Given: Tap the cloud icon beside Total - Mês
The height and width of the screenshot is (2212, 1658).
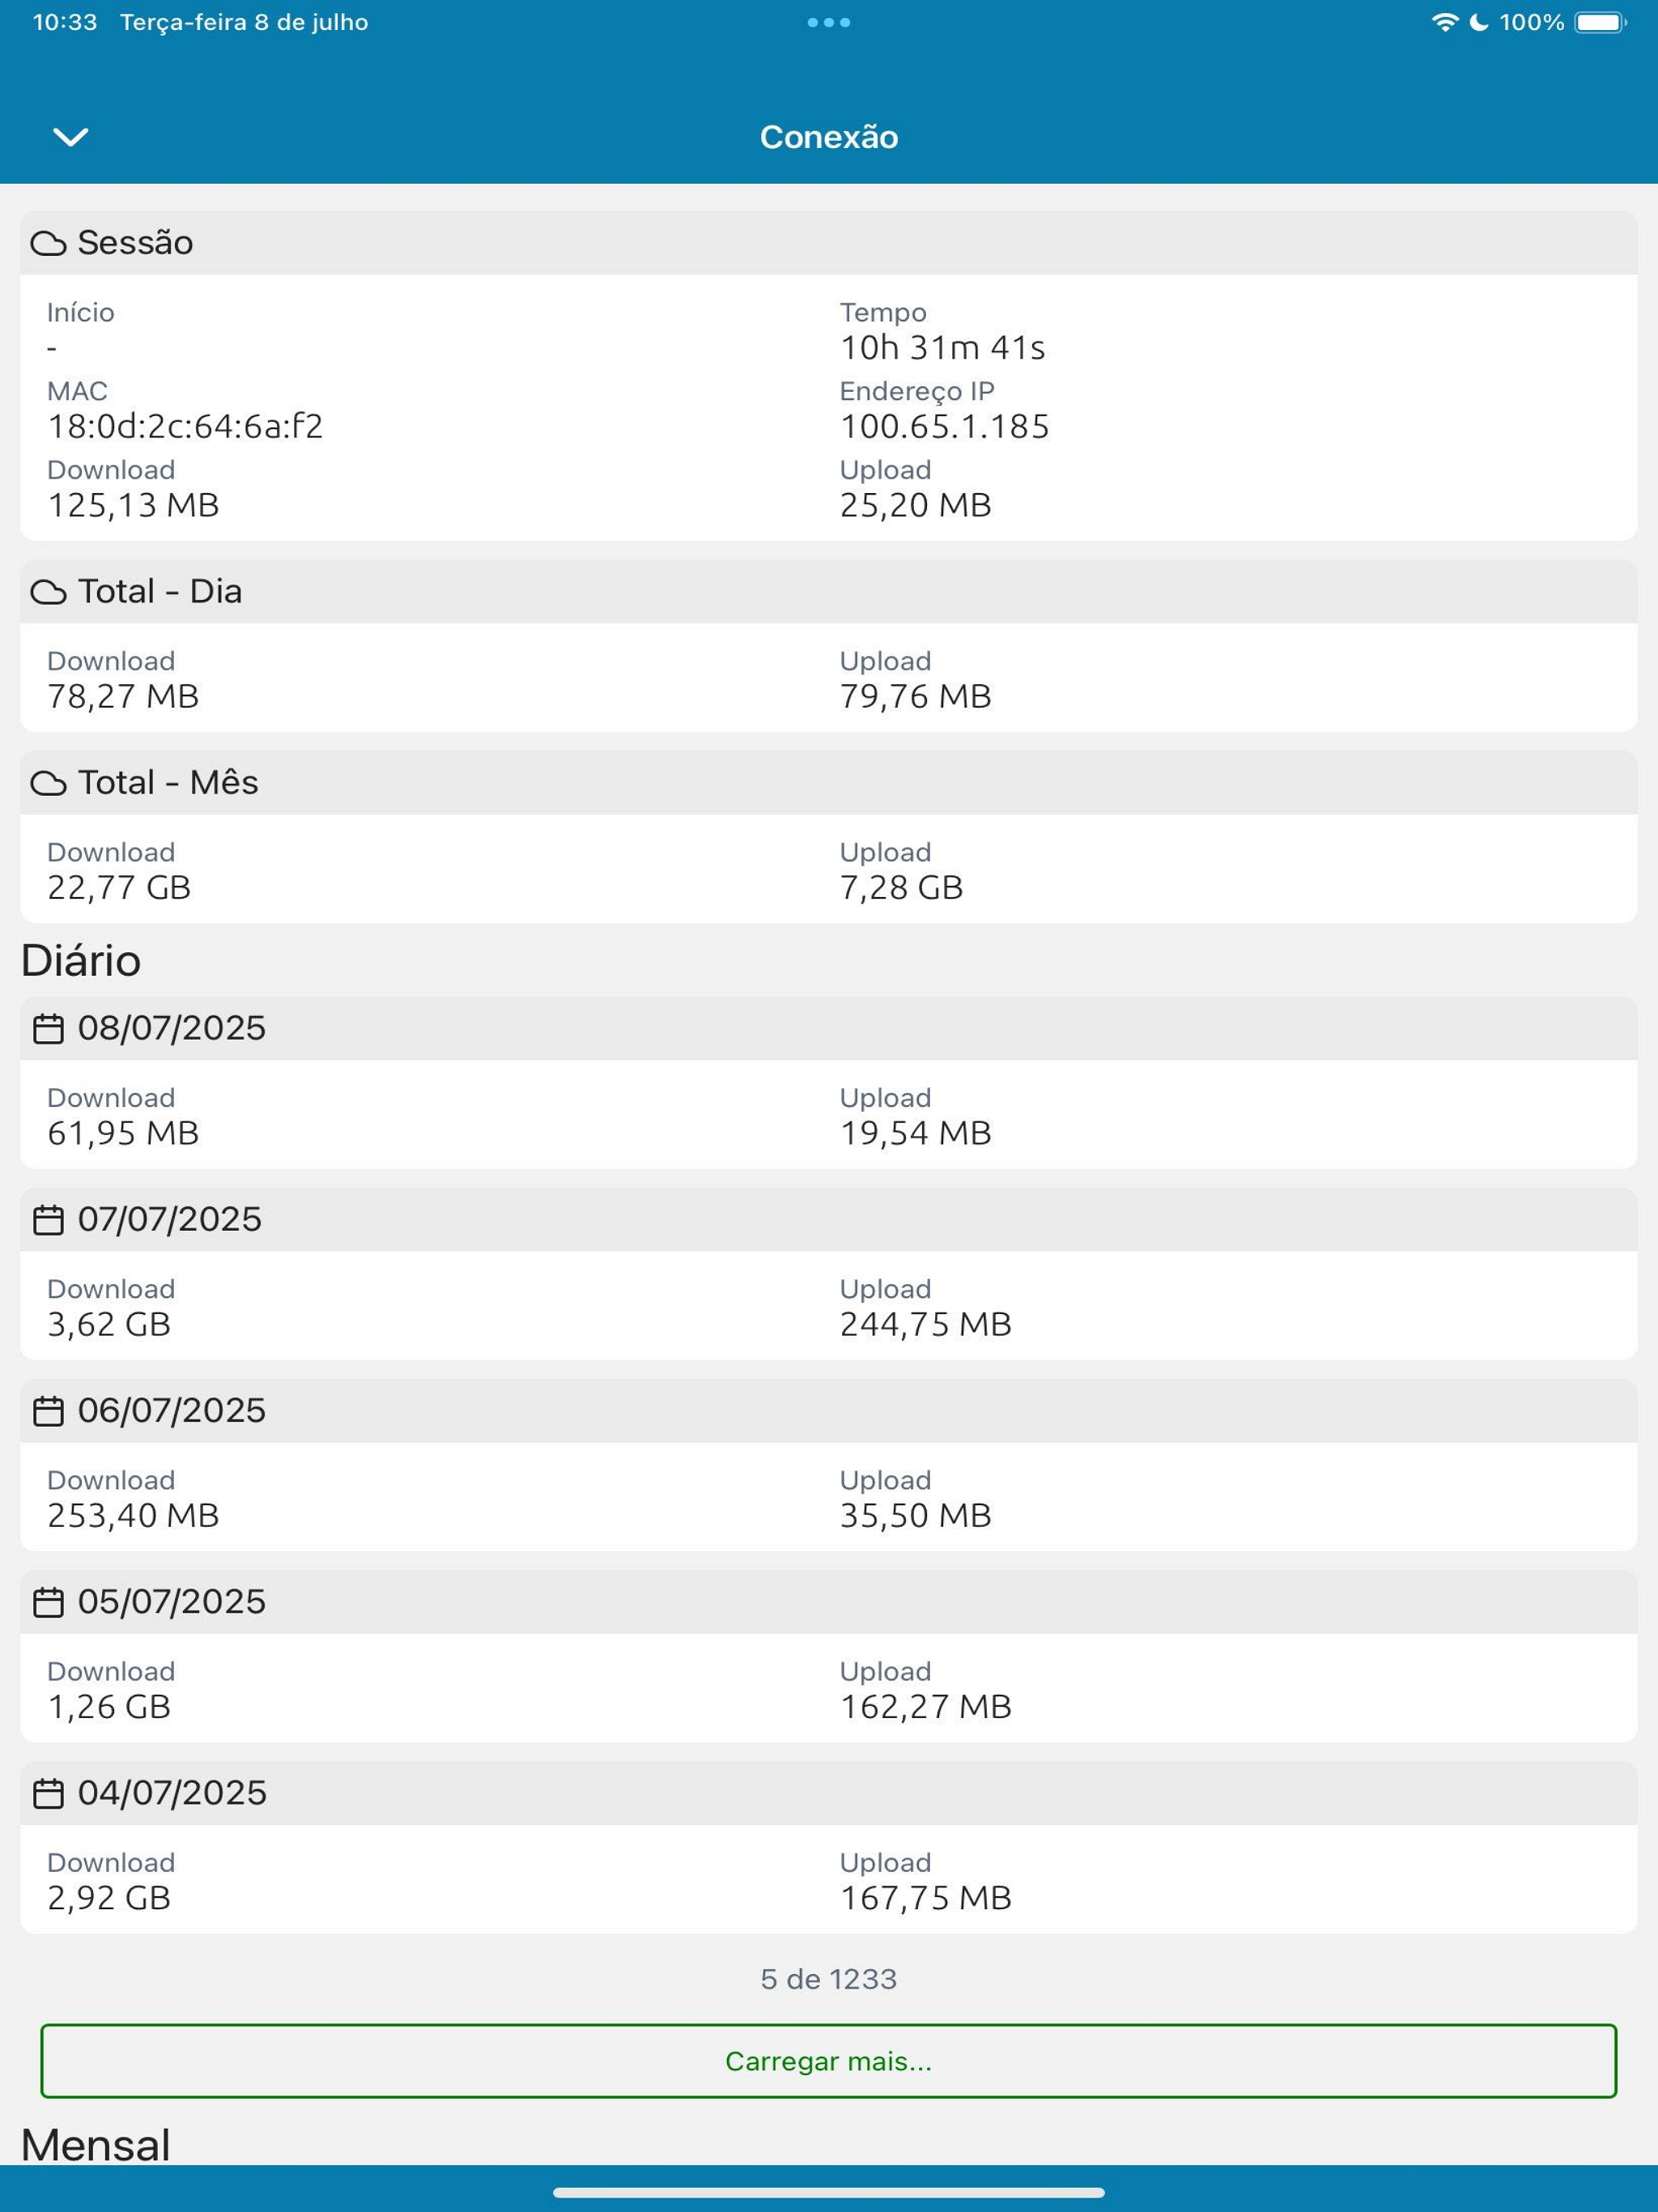Looking at the screenshot, I should click(48, 783).
